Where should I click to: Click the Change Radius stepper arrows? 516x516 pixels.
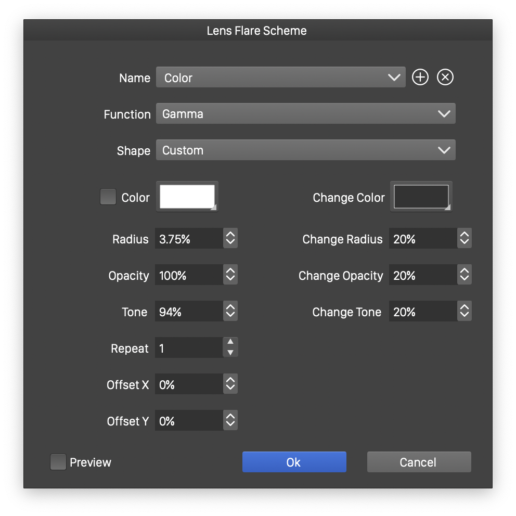465,239
